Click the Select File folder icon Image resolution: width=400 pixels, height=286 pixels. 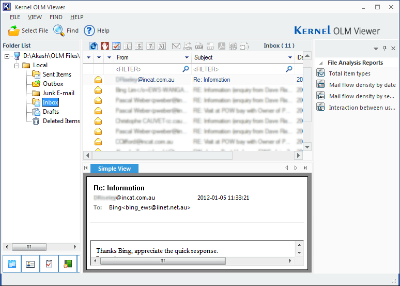pos(14,31)
